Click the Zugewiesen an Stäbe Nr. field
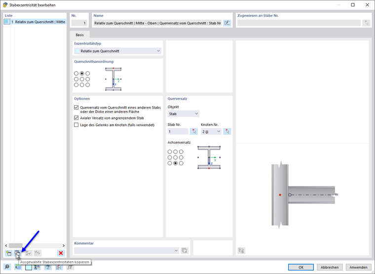 [299, 23]
